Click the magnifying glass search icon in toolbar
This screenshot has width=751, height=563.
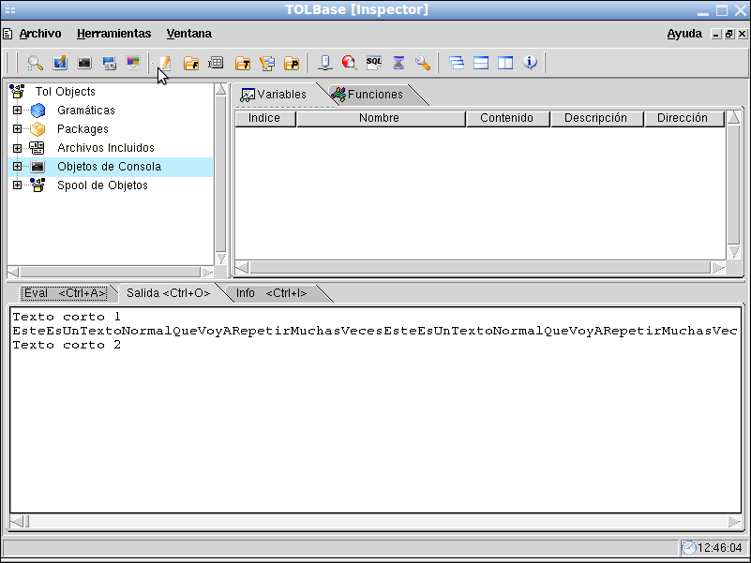click(35, 63)
